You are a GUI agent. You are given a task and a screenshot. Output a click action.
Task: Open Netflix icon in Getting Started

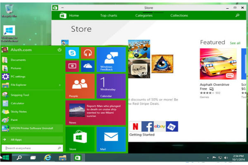tap(135, 126)
